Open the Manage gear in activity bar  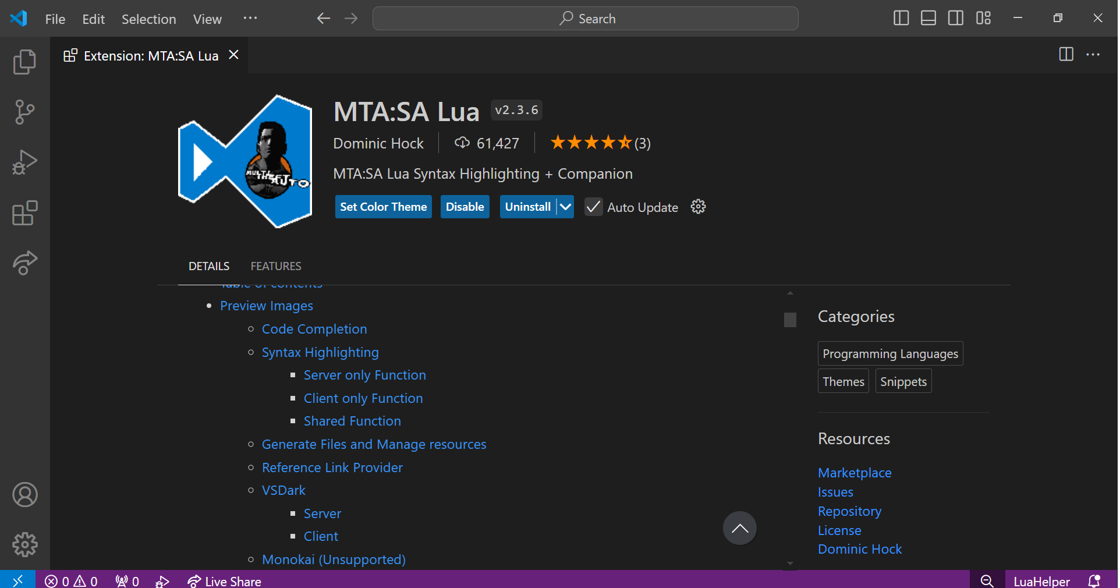(24, 545)
